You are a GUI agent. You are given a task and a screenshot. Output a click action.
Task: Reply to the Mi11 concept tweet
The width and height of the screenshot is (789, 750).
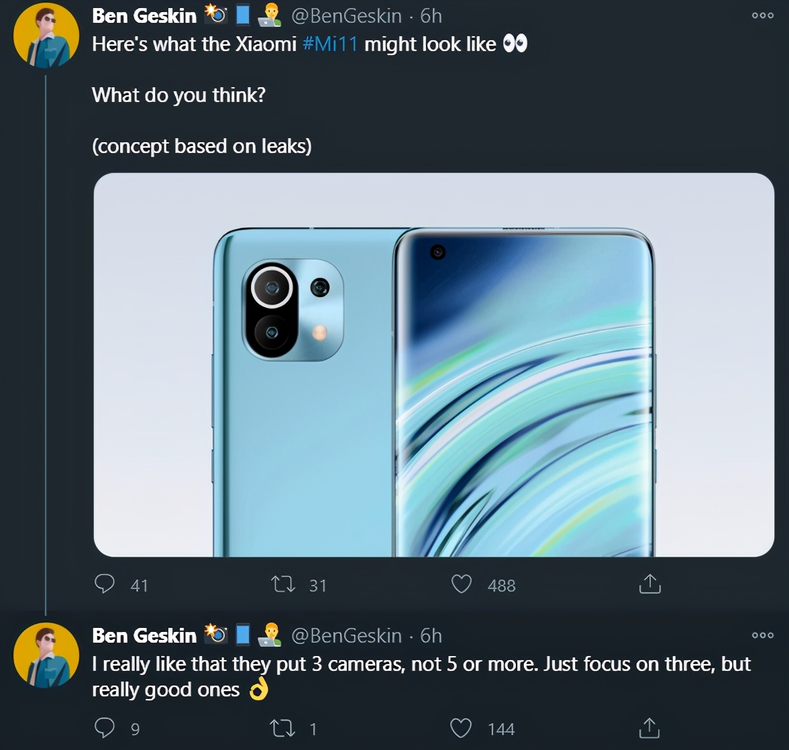click(x=105, y=584)
